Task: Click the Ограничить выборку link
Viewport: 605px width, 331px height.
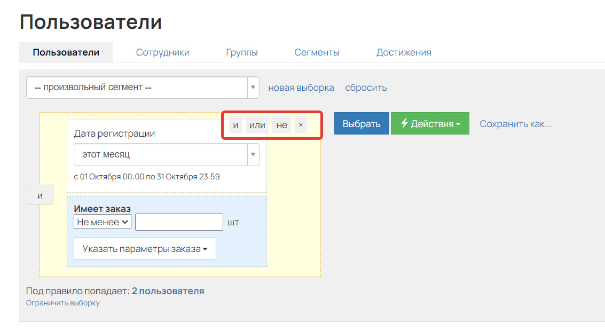Action: click(x=62, y=303)
